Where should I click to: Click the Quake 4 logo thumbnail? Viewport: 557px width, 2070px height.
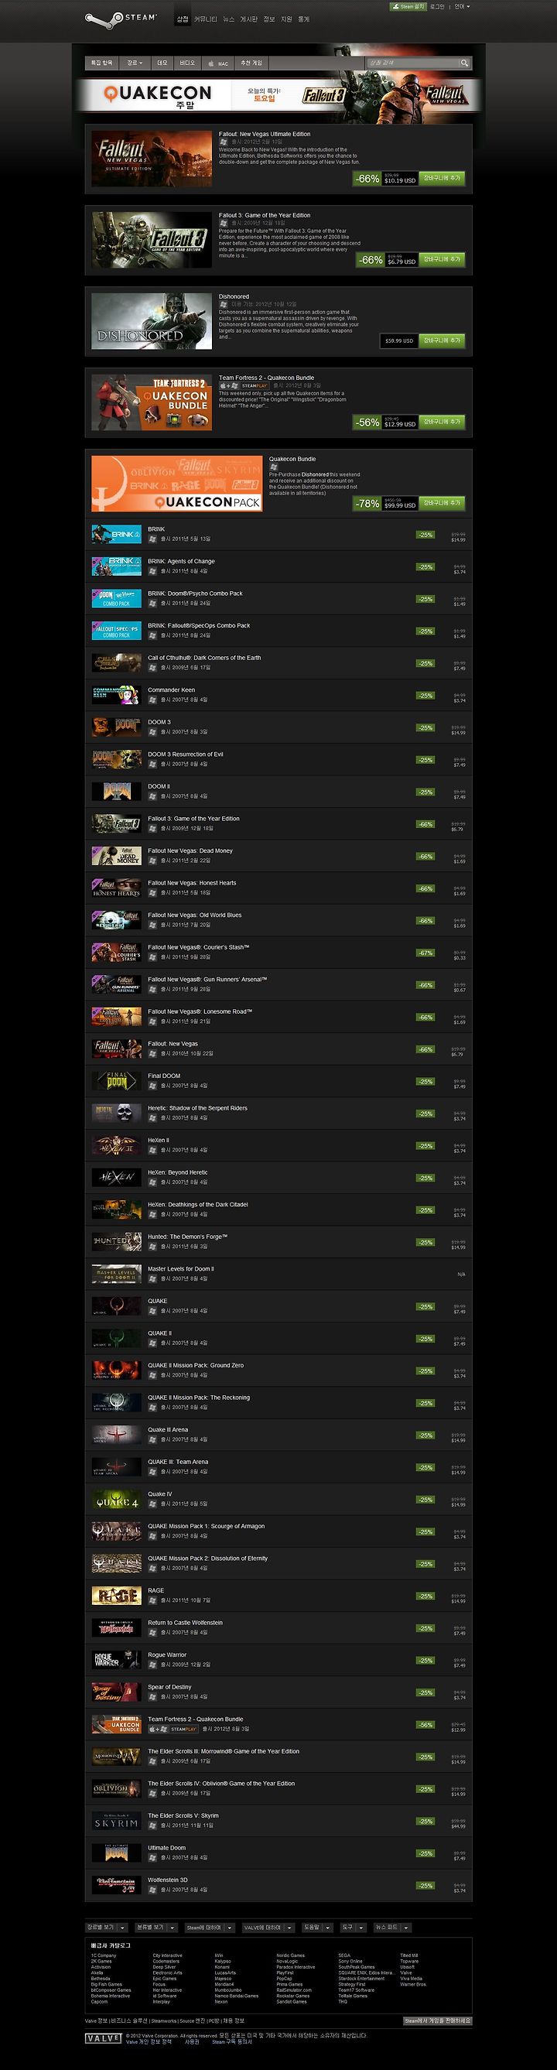(117, 1500)
